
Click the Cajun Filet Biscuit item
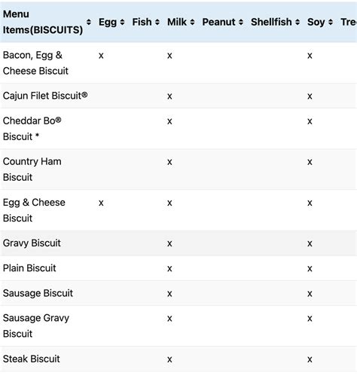click(x=45, y=96)
